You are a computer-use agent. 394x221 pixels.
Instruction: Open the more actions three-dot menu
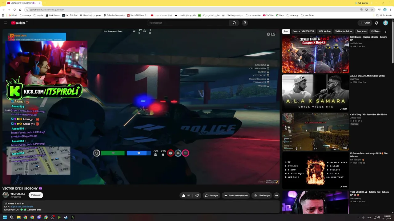pyautogui.click(x=276, y=196)
